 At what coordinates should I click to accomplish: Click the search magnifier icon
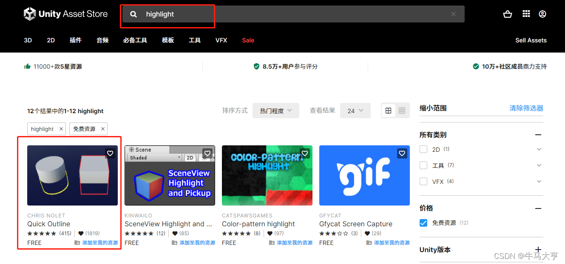(x=133, y=14)
